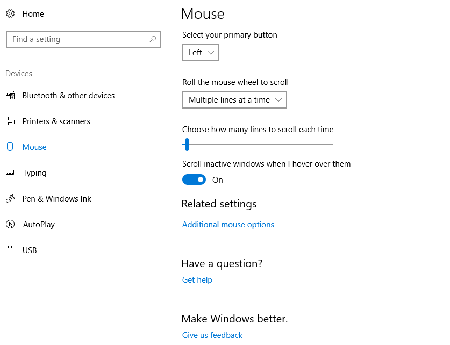Image resolution: width=450 pixels, height=345 pixels.
Task: Open AutoPlay settings page
Action: [39, 225]
